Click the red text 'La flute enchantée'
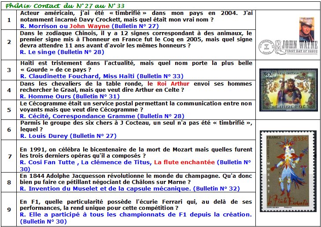321x227 pixels. coord(184,162)
